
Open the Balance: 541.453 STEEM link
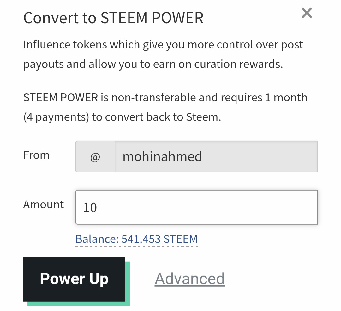click(136, 239)
